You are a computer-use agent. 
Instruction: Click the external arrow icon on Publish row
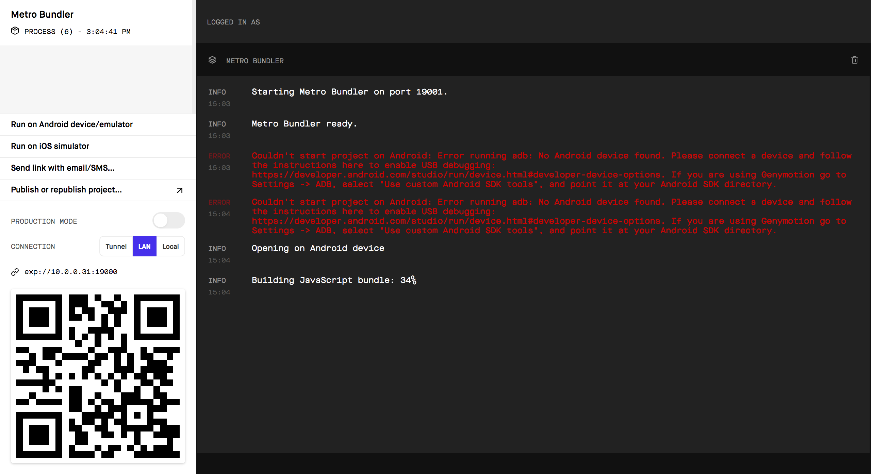click(x=180, y=190)
